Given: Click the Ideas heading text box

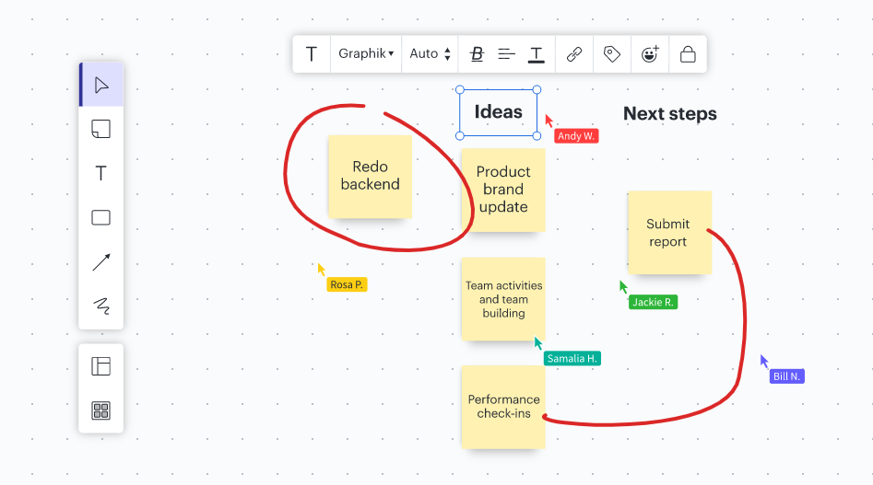Looking at the screenshot, I should (499, 112).
